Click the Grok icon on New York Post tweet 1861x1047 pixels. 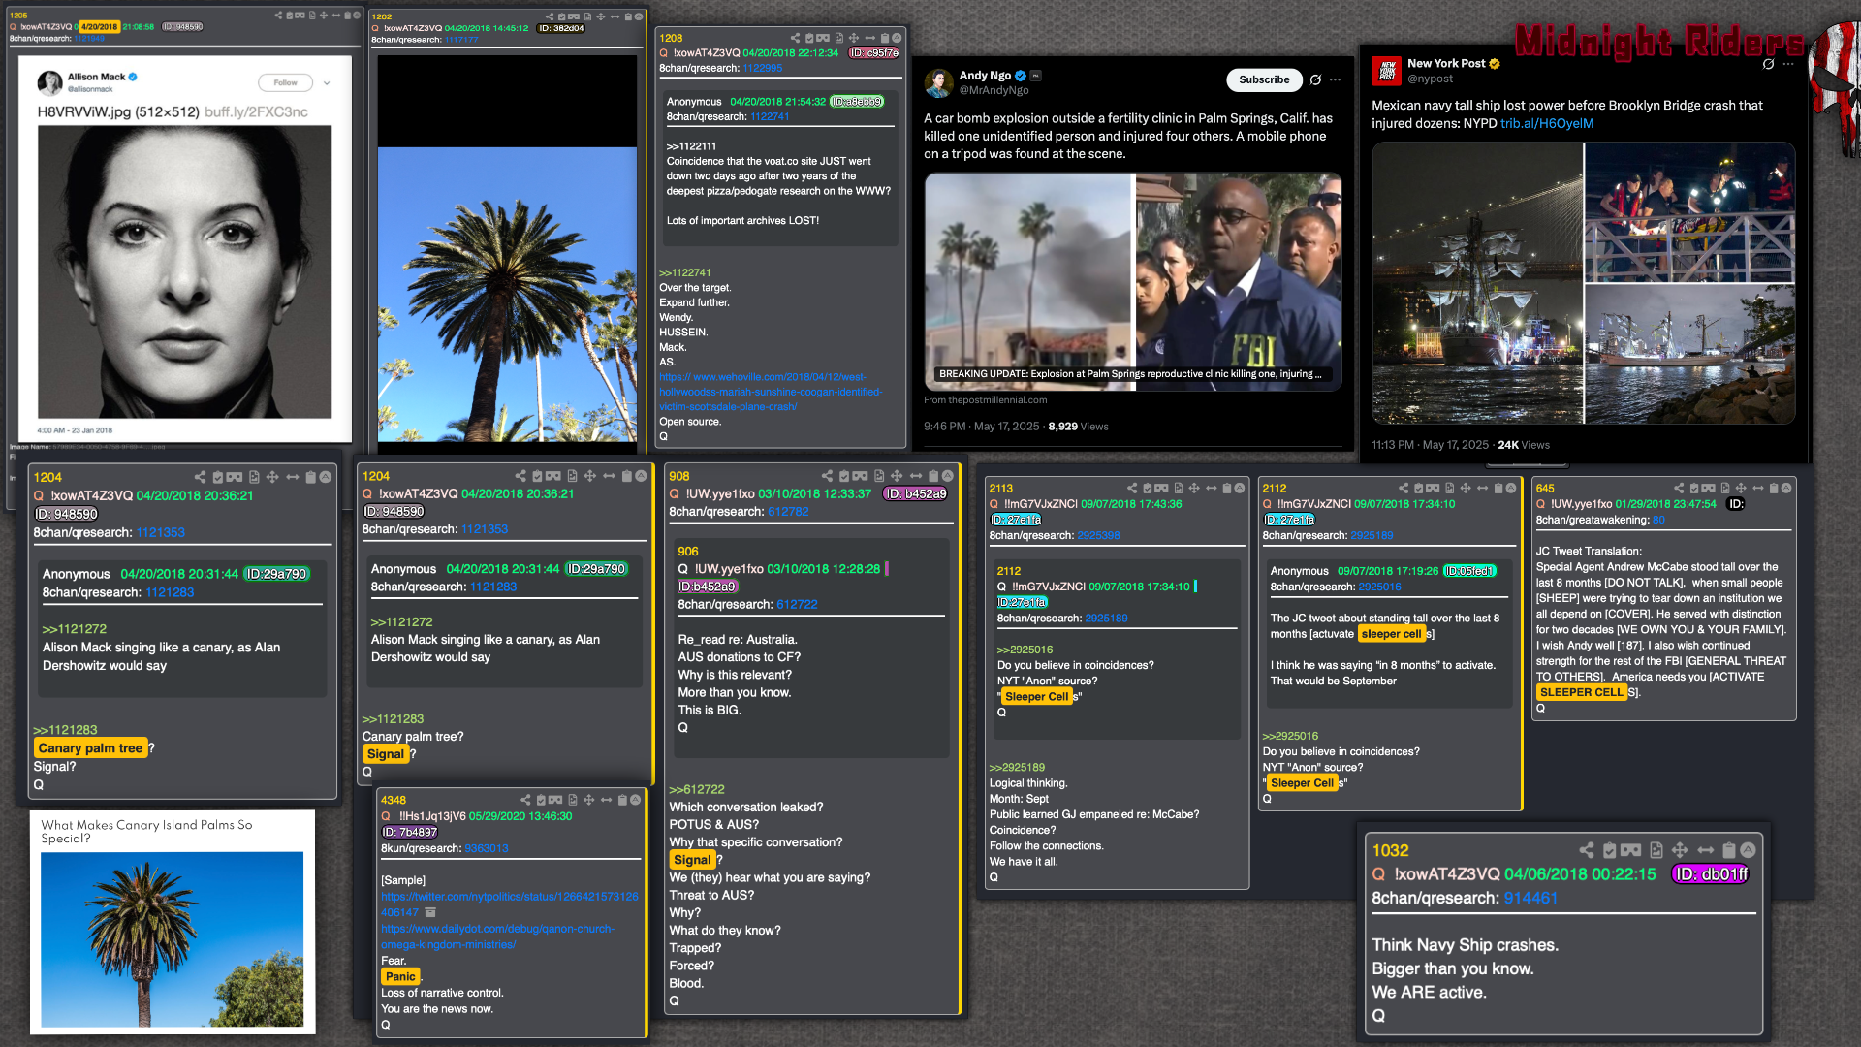click(x=1768, y=64)
